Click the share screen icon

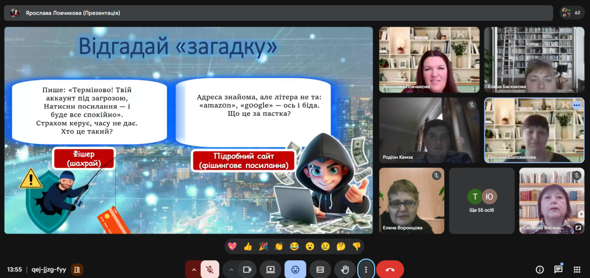[270, 269]
